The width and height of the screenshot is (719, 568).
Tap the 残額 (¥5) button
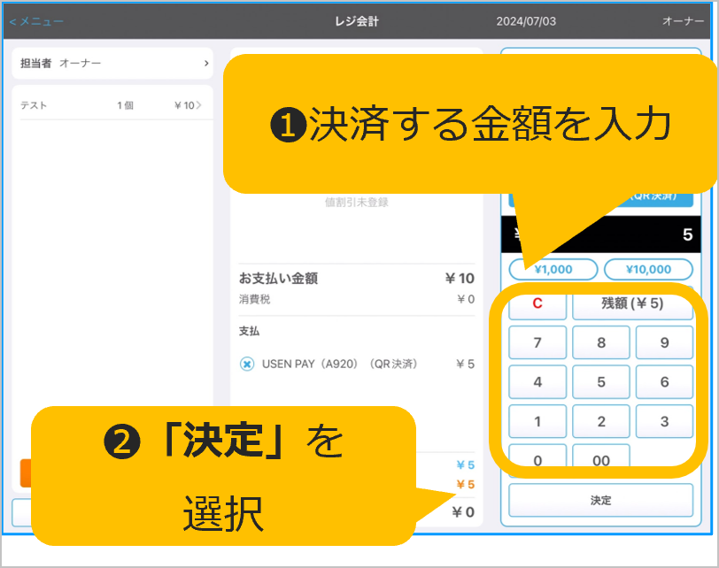pos(632,303)
